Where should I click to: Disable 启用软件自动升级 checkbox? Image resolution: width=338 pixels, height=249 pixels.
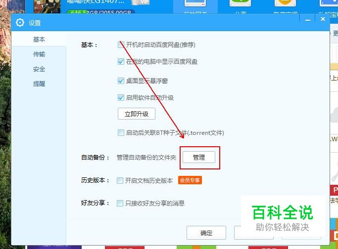(x=121, y=97)
